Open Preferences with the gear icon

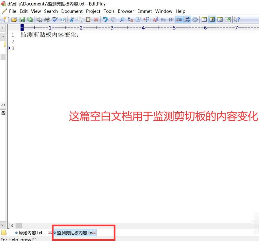(195, 19)
